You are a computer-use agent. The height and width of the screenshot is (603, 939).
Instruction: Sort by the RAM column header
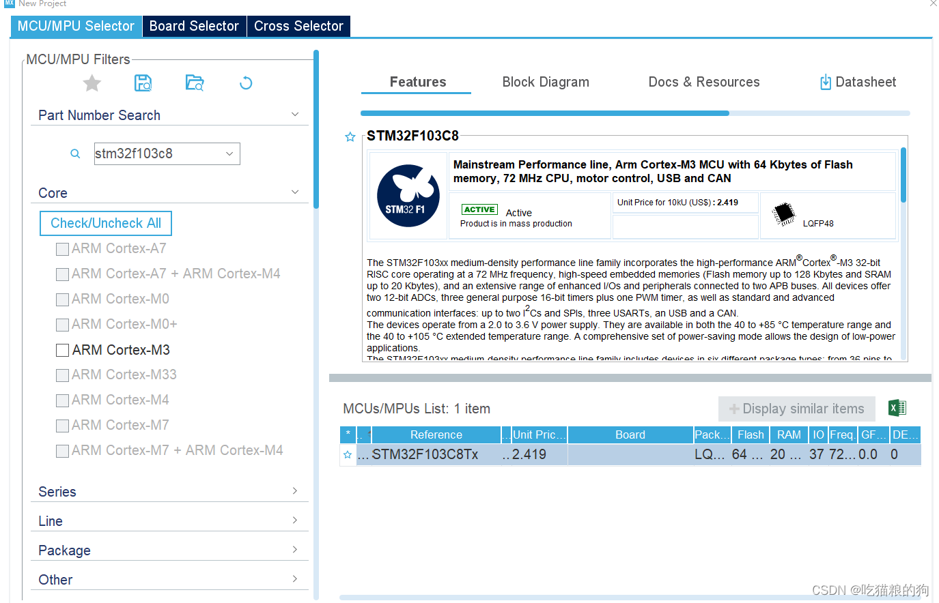pos(789,435)
